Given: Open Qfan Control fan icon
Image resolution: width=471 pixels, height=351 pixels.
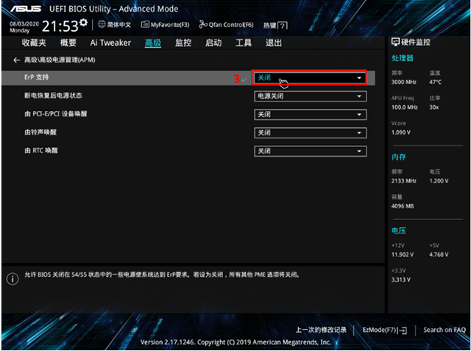Looking at the screenshot, I should click(x=203, y=24).
